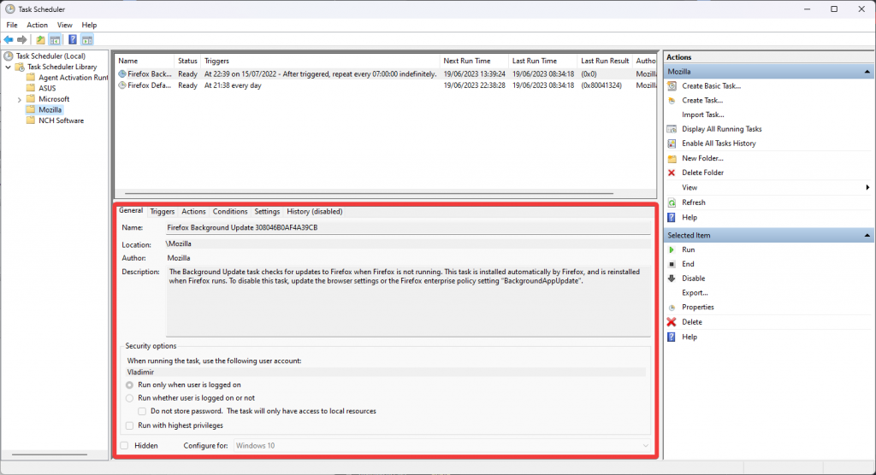The width and height of the screenshot is (876, 475).
Task: Enable Run with highest privileges checkbox
Action: pyautogui.click(x=129, y=425)
